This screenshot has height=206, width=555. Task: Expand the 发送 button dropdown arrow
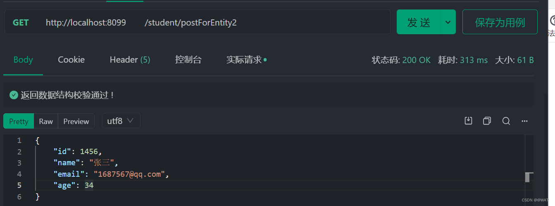pyautogui.click(x=448, y=22)
